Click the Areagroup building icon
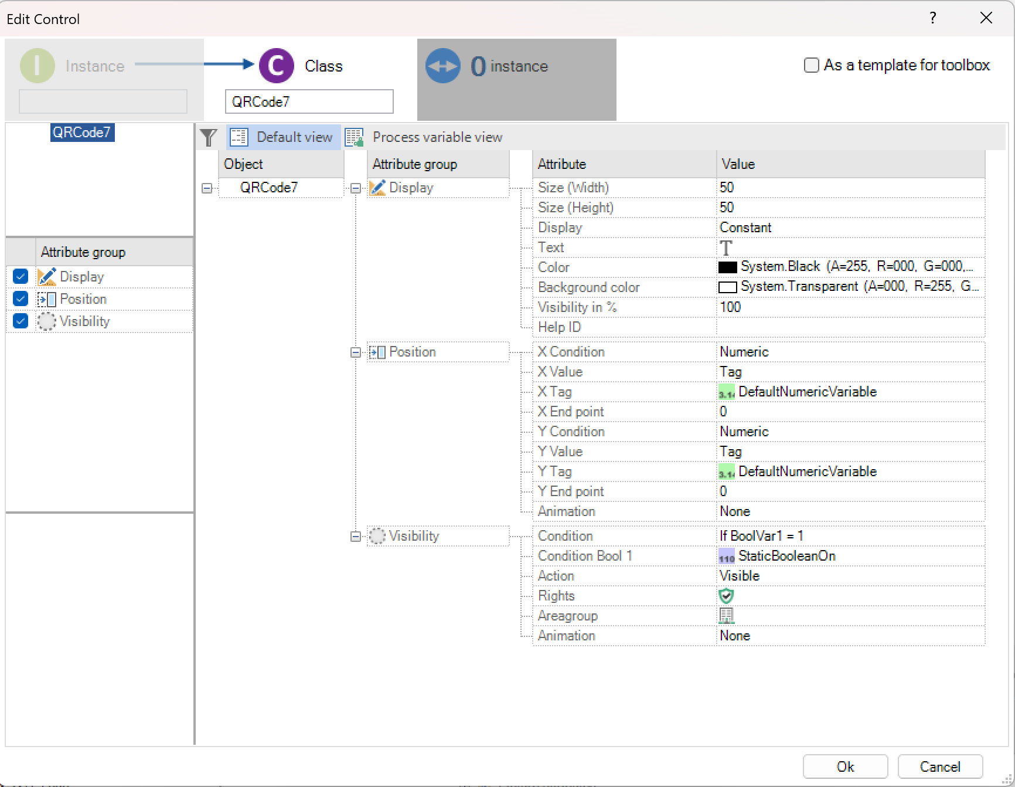 pos(726,616)
